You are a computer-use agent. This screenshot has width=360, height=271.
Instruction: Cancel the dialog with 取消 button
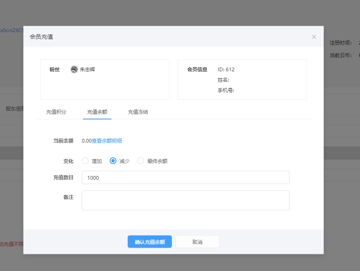pos(197,242)
